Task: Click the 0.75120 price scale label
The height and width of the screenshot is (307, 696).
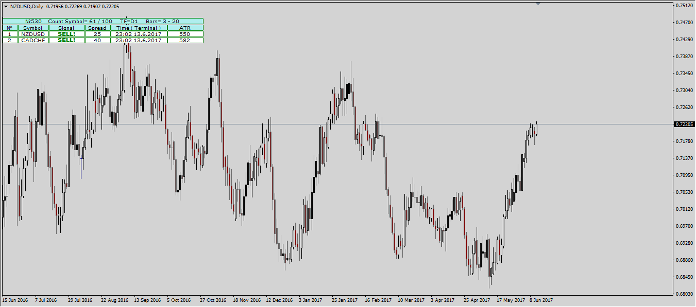Action: click(684, 6)
